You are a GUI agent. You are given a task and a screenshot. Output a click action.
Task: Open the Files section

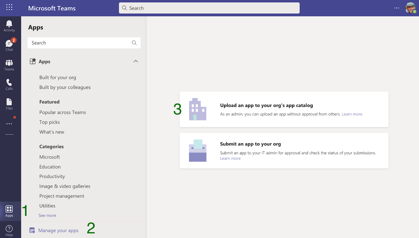tap(9, 104)
